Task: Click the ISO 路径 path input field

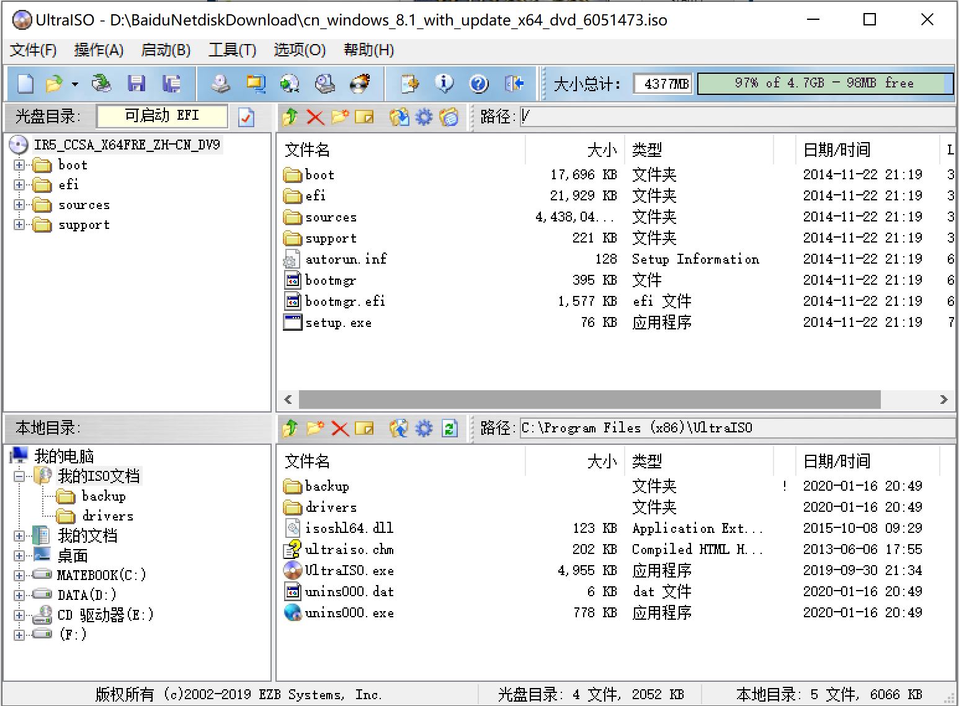Action: click(x=738, y=117)
